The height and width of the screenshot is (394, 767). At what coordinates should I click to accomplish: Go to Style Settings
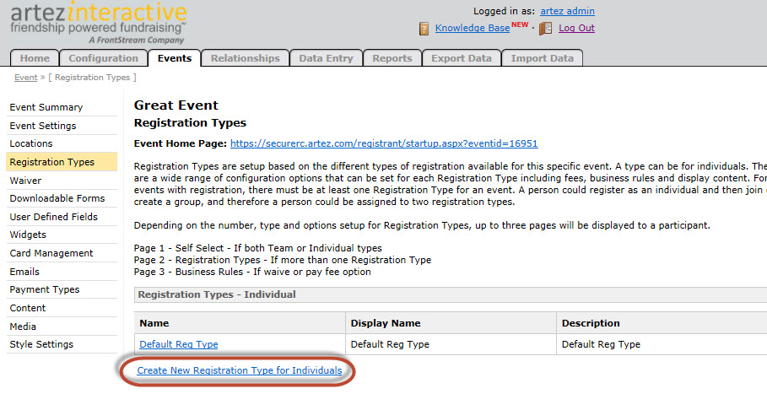[x=62, y=344]
